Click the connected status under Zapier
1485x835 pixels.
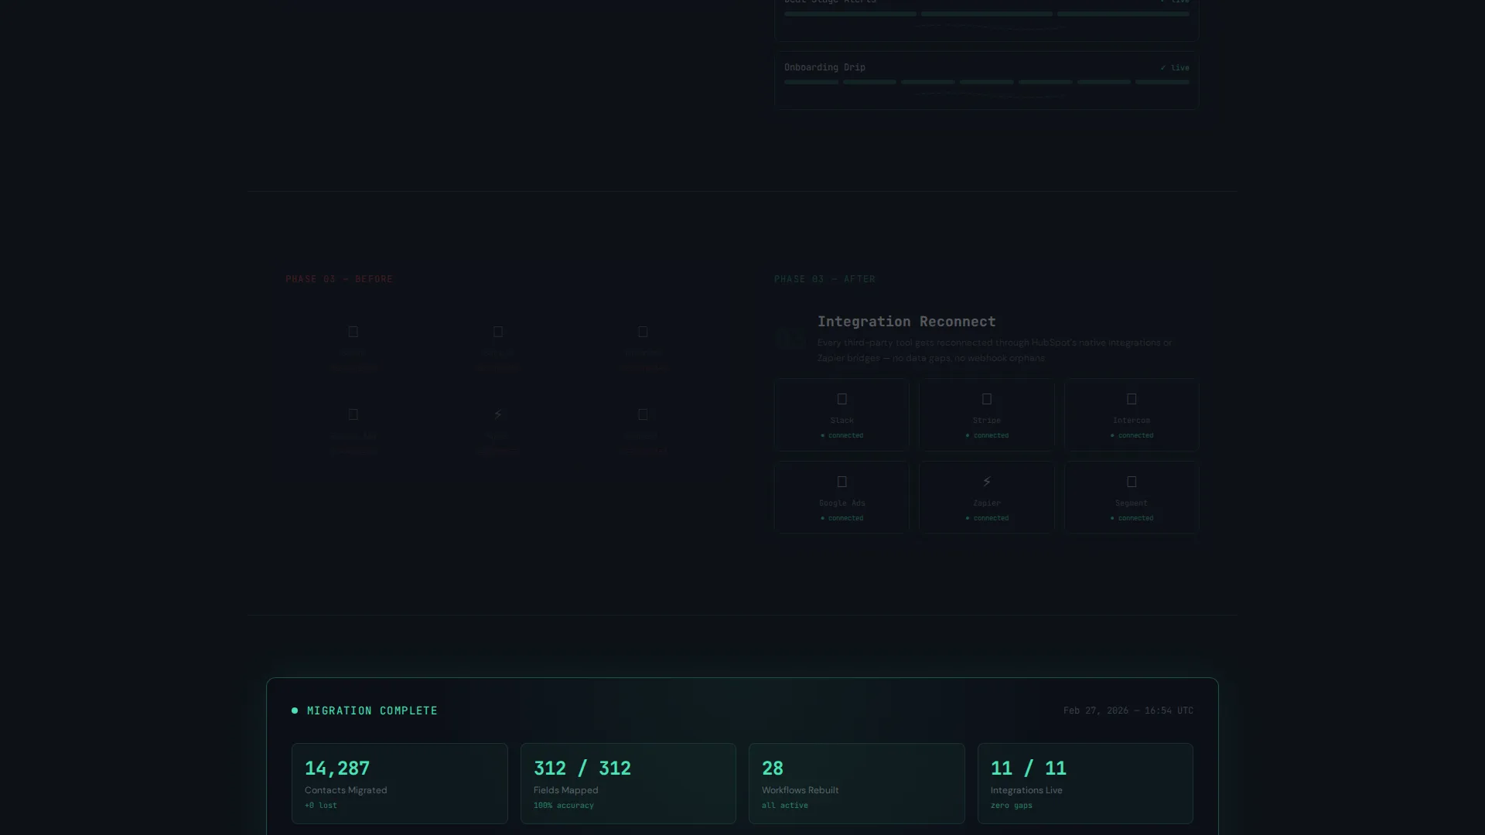click(987, 518)
